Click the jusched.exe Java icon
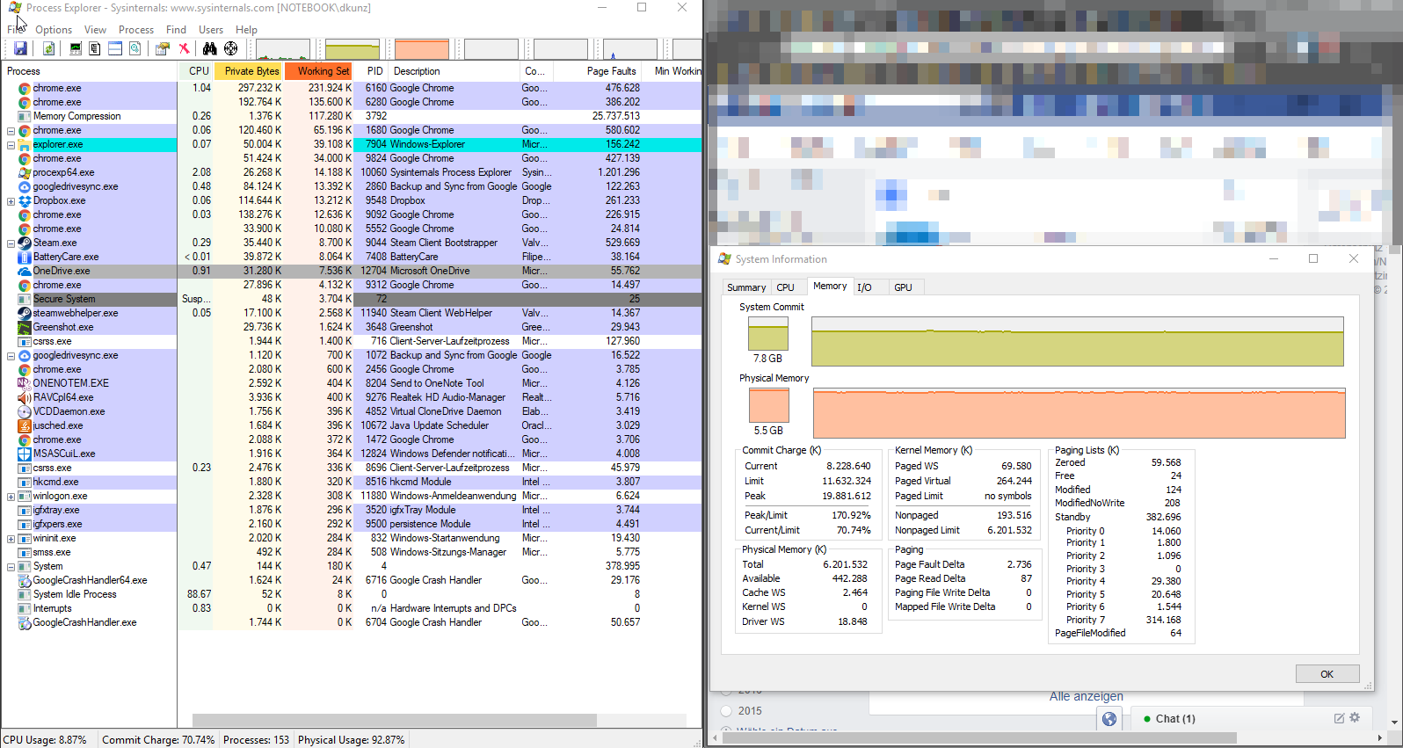1403x748 pixels. pyautogui.click(x=25, y=425)
